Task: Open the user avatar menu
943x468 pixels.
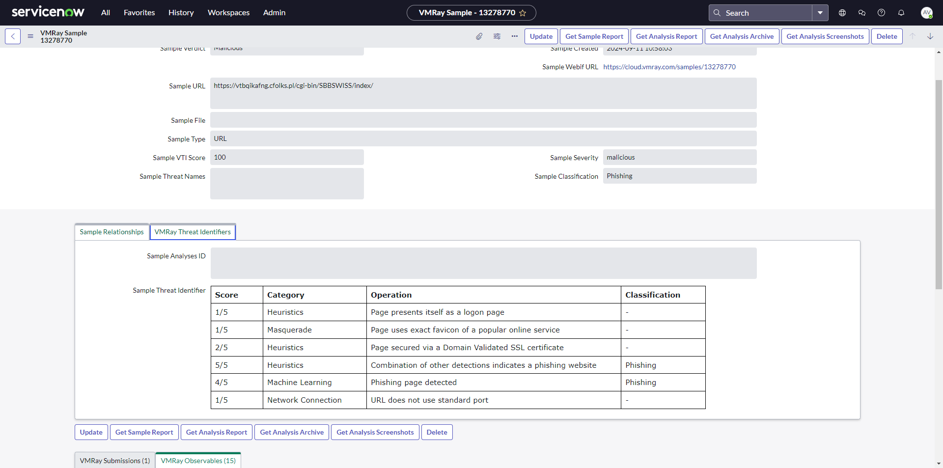Action: [x=927, y=13]
